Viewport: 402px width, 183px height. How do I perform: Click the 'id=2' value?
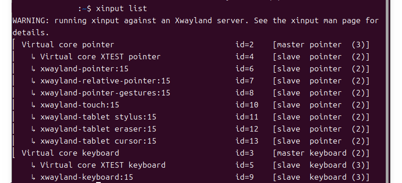coord(245,45)
